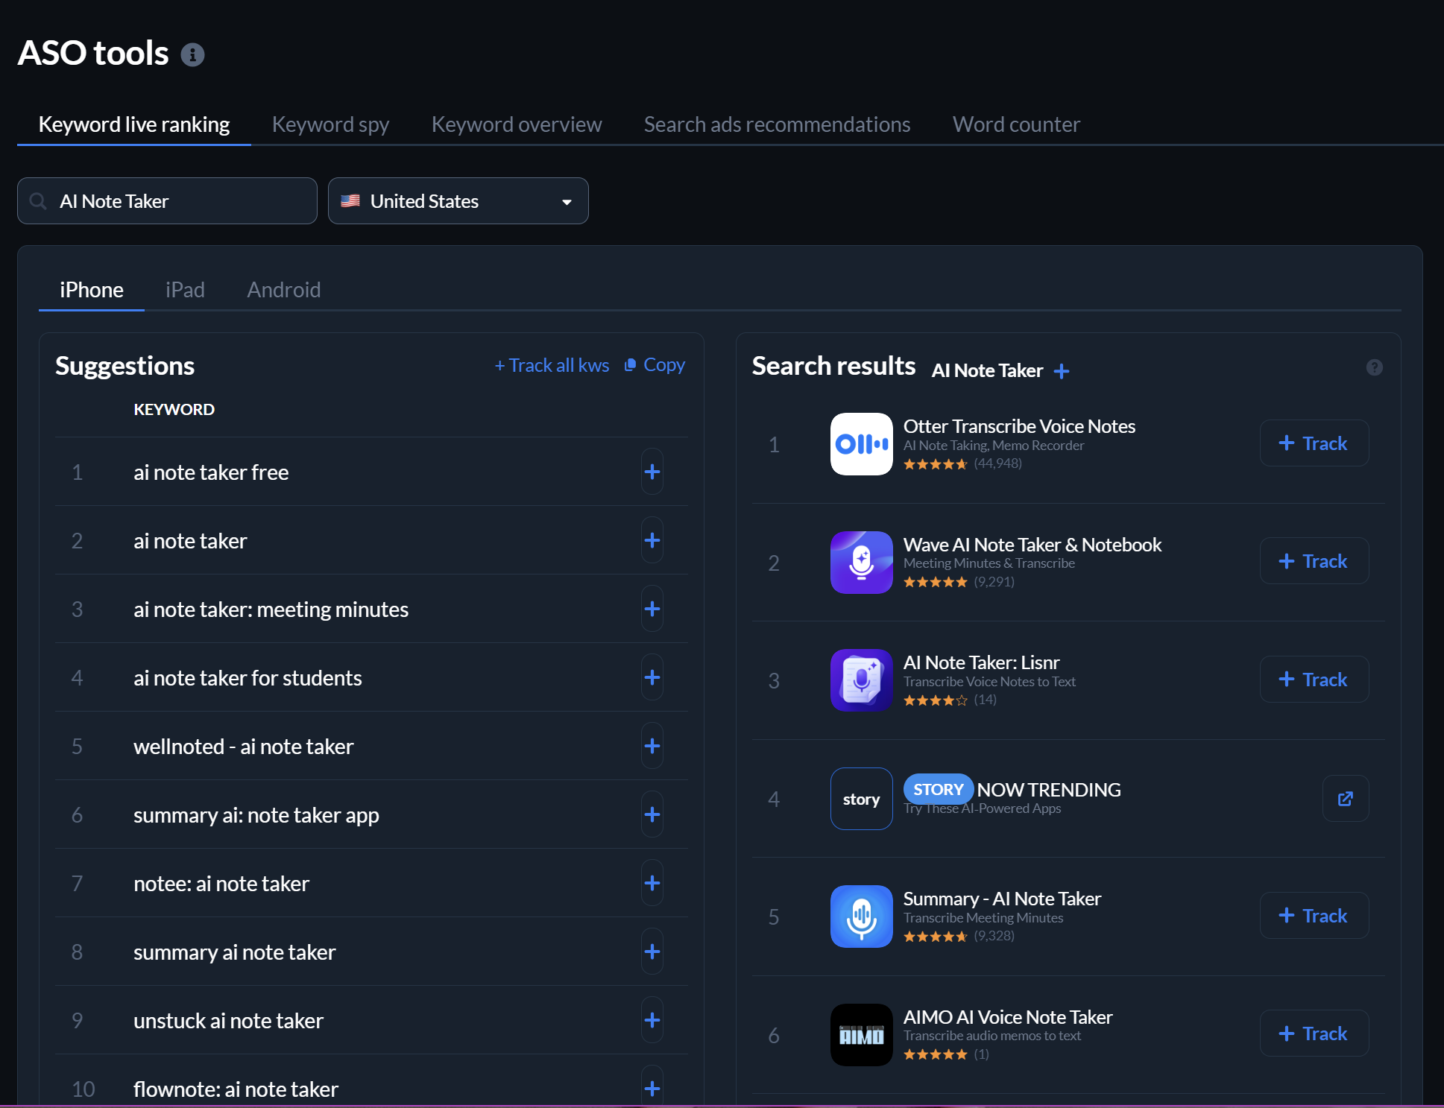The height and width of the screenshot is (1108, 1444).
Task: Click the Otter app icon
Action: 861,444
